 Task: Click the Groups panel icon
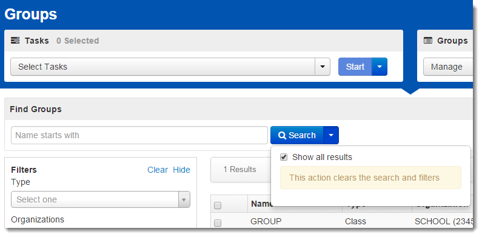[427, 41]
